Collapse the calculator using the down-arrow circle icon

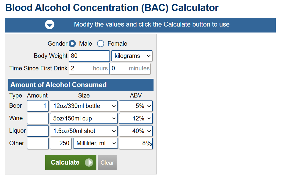click(x=50, y=25)
